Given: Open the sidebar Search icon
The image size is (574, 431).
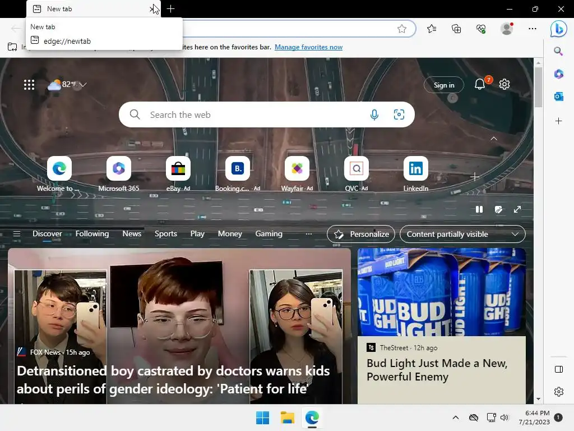Looking at the screenshot, I should click(558, 51).
